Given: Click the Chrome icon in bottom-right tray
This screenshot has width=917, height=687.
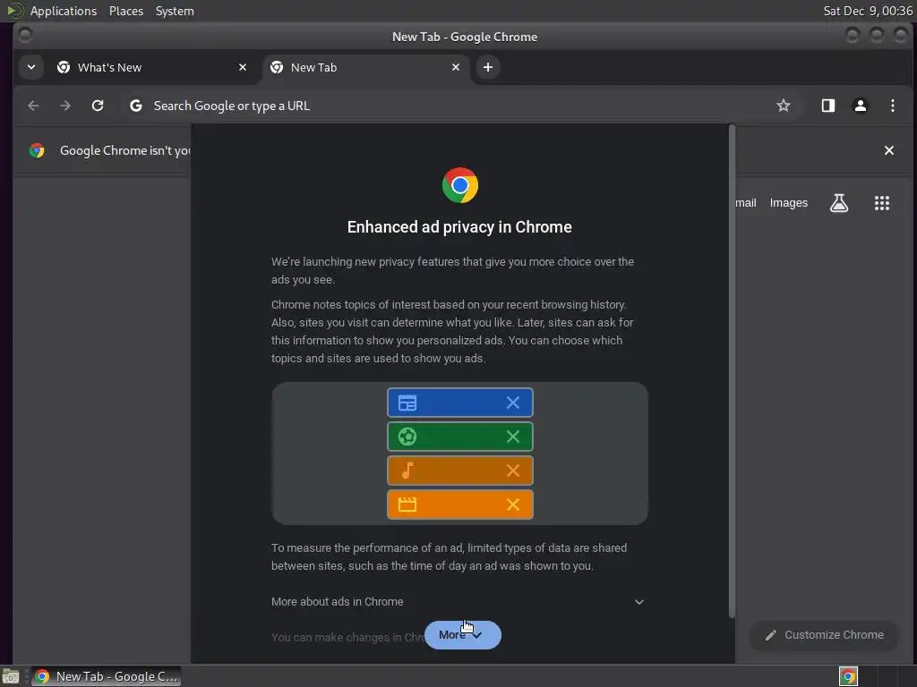Looking at the screenshot, I should [848, 676].
